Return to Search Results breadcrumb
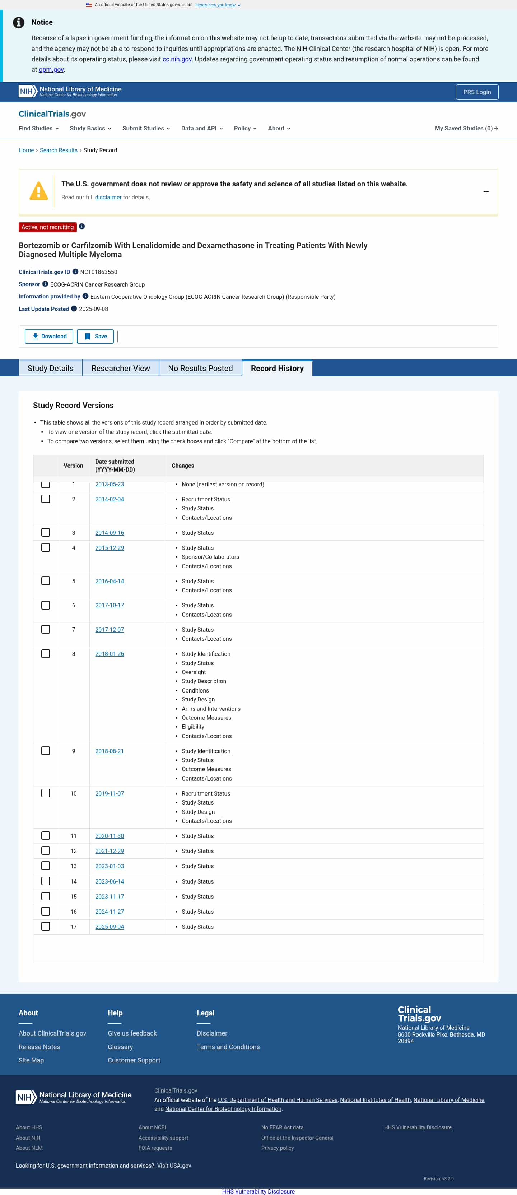Screen dimensions: 517x1195 59,150
